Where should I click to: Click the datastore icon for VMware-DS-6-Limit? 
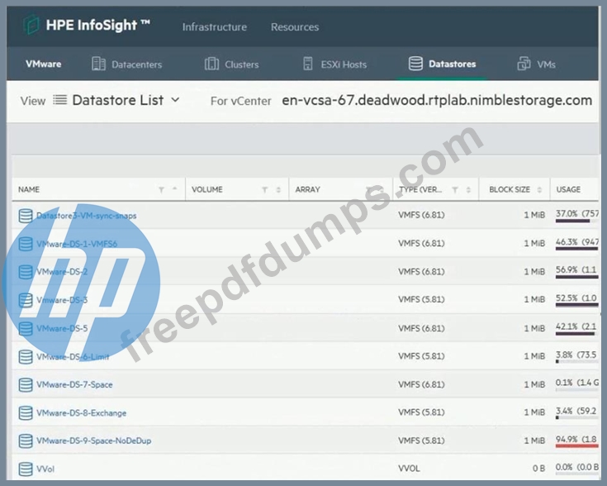coord(26,356)
